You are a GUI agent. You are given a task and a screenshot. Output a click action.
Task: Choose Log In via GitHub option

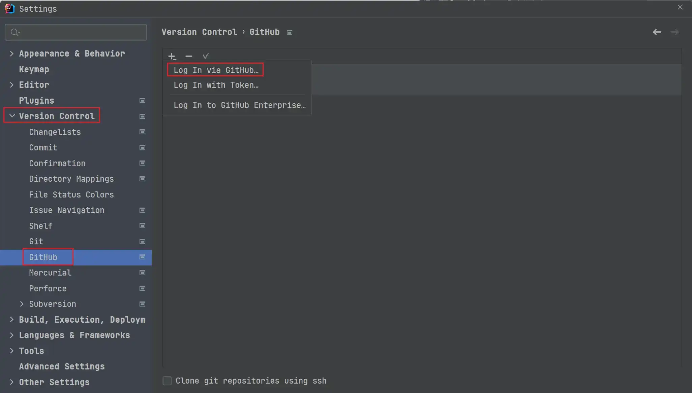click(216, 70)
